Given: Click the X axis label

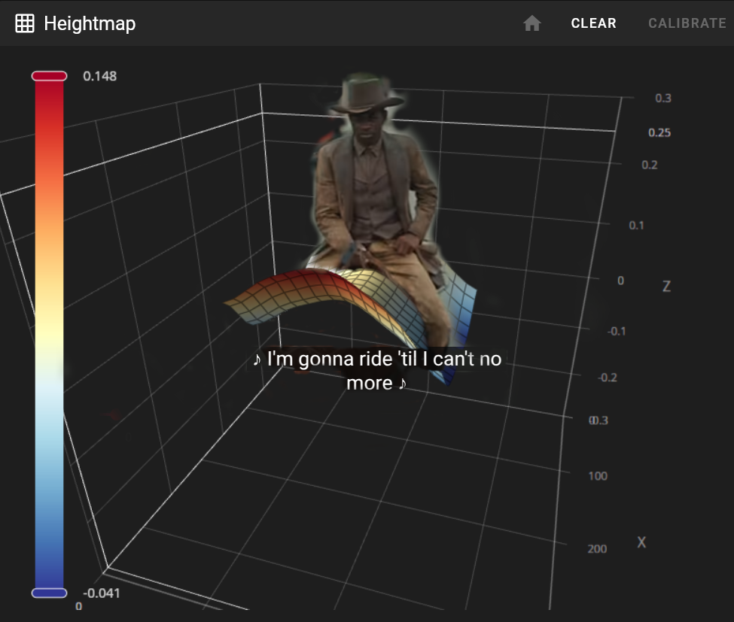Looking at the screenshot, I should coord(641,542).
